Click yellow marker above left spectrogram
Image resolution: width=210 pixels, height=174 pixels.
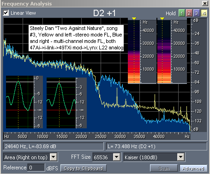[134, 18]
